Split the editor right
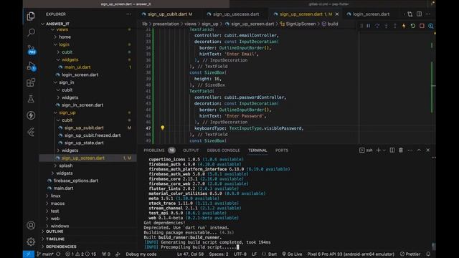Screen dimensions: 459x258 tap(419, 14)
